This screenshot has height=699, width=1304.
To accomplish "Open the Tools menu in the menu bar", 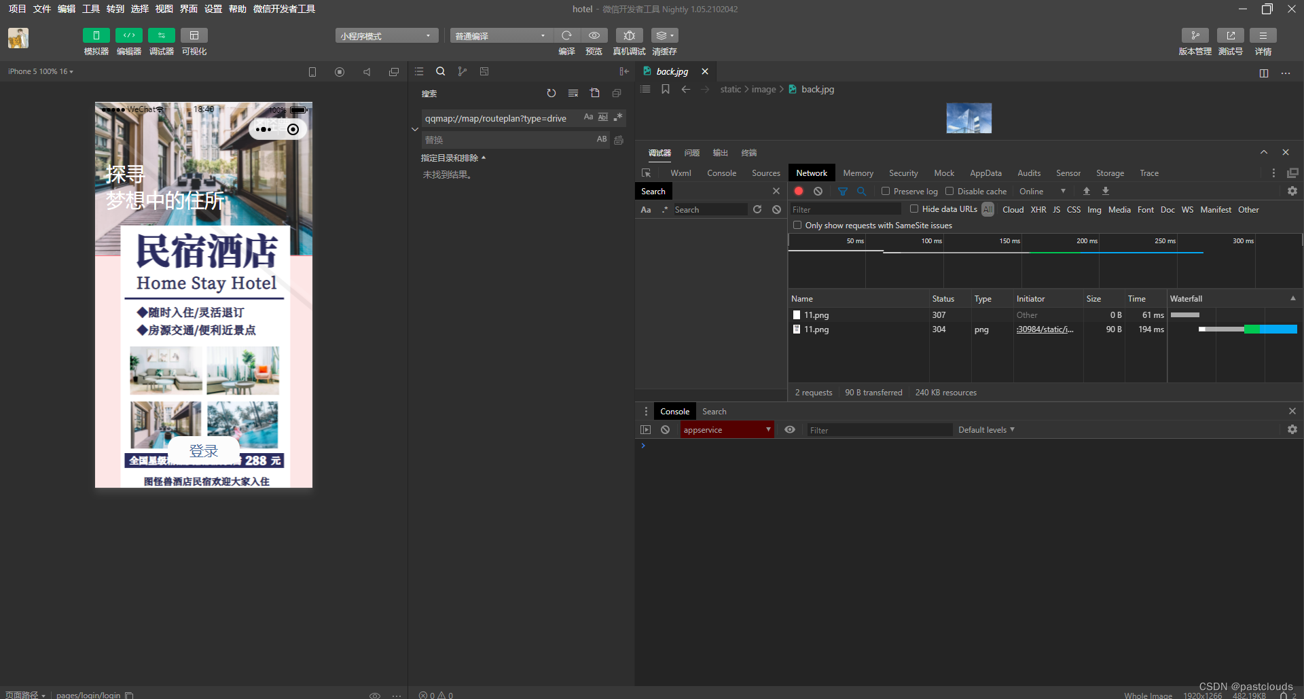I will click(x=90, y=9).
